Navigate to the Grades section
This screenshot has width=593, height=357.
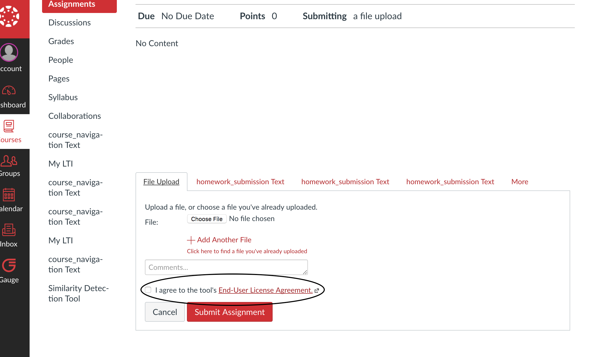[61, 41]
